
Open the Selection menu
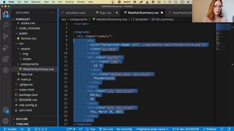(36, 2)
